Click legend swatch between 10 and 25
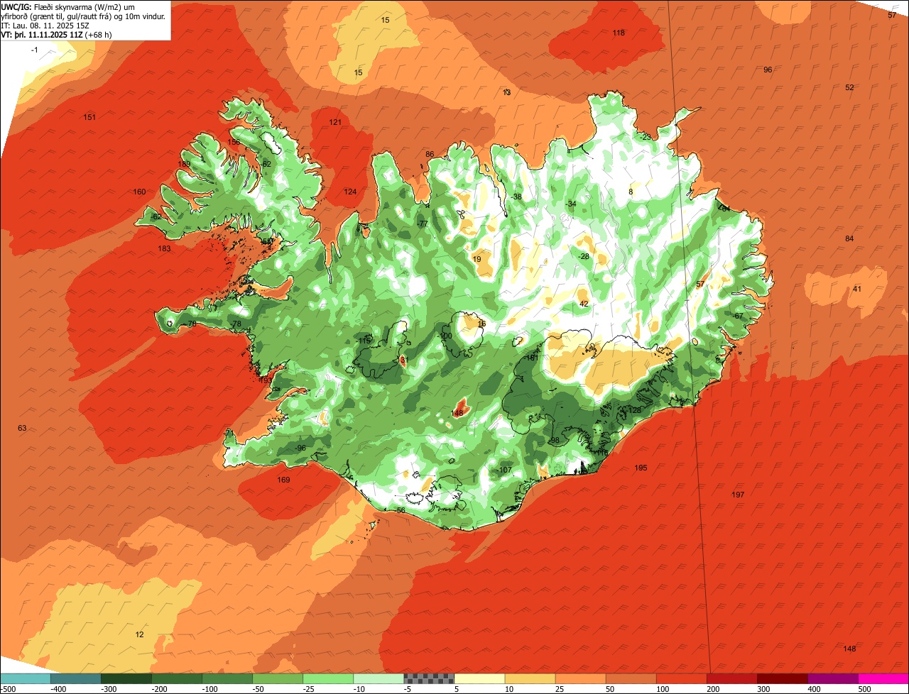Image resolution: width=909 pixels, height=694 pixels. pyautogui.click(x=530, y=678)
